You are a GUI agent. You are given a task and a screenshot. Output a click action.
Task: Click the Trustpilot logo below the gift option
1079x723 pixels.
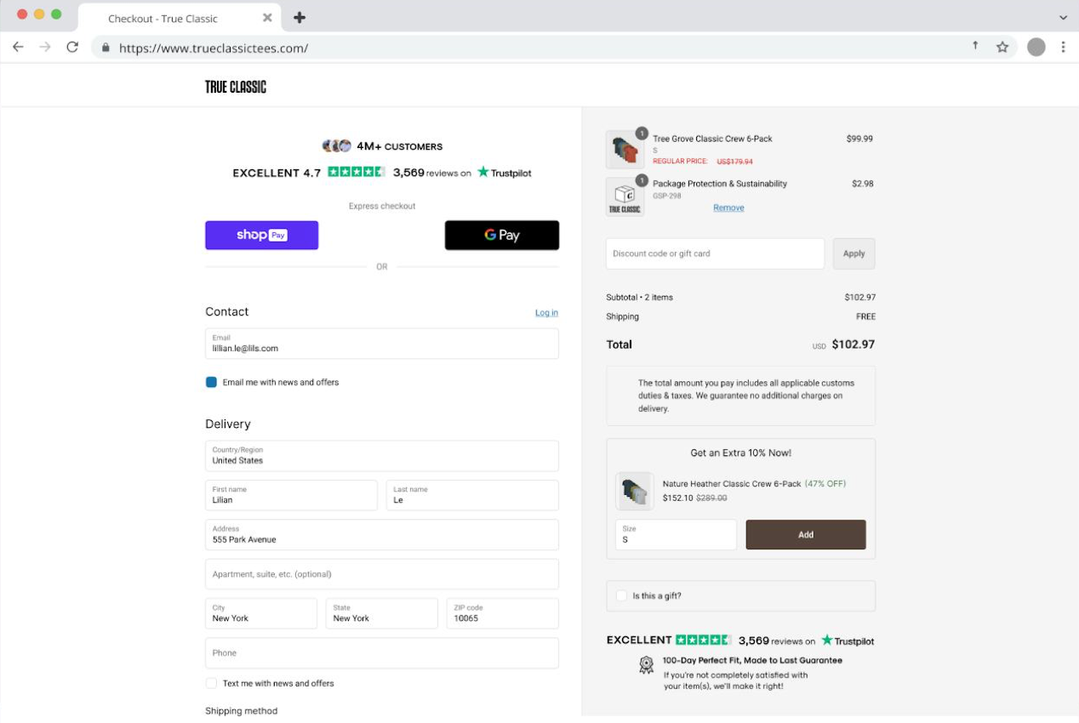848,640
